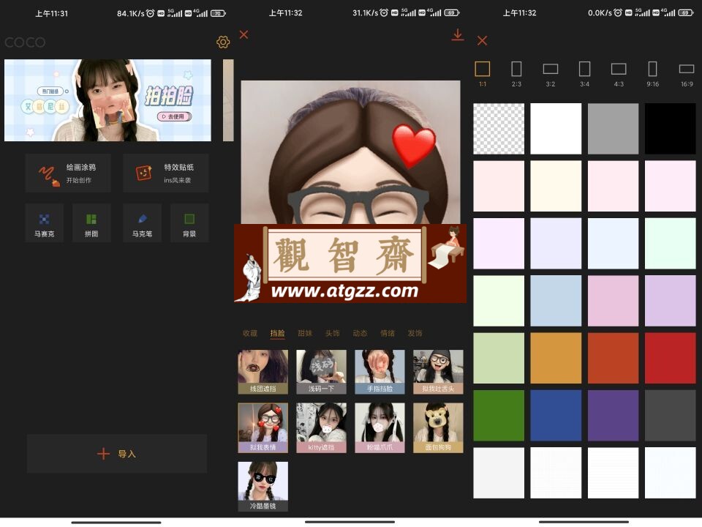702x527 pixels.
Task: Pick the orange background swatch
Action: point(556,358)
